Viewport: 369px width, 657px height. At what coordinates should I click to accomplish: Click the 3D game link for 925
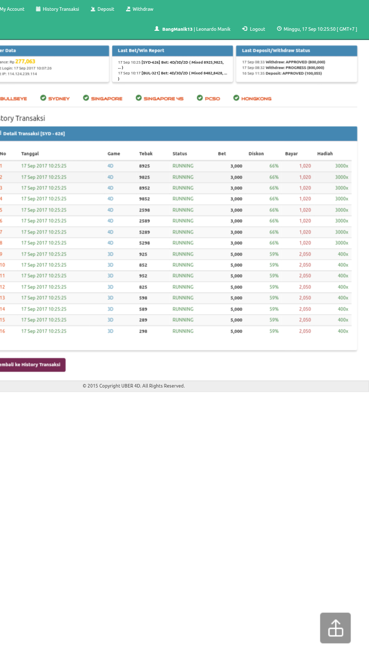110,254
